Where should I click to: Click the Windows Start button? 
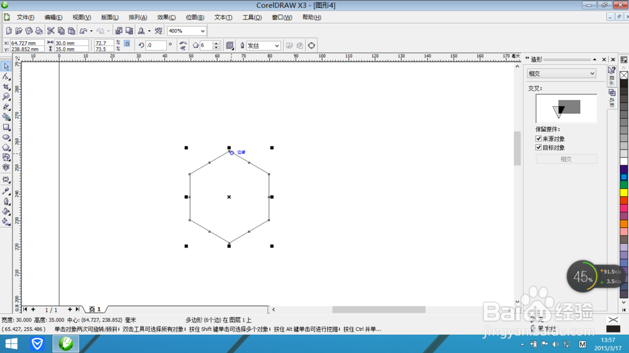(x=11, y=344)
